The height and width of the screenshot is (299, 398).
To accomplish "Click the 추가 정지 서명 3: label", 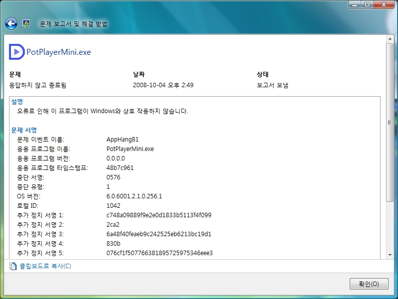I will 40,234.
